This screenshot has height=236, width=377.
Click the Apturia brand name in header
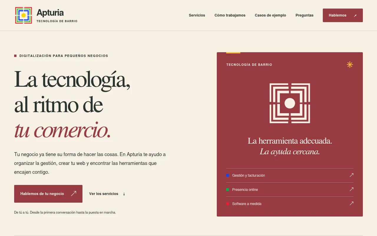(x=50, y=13)
